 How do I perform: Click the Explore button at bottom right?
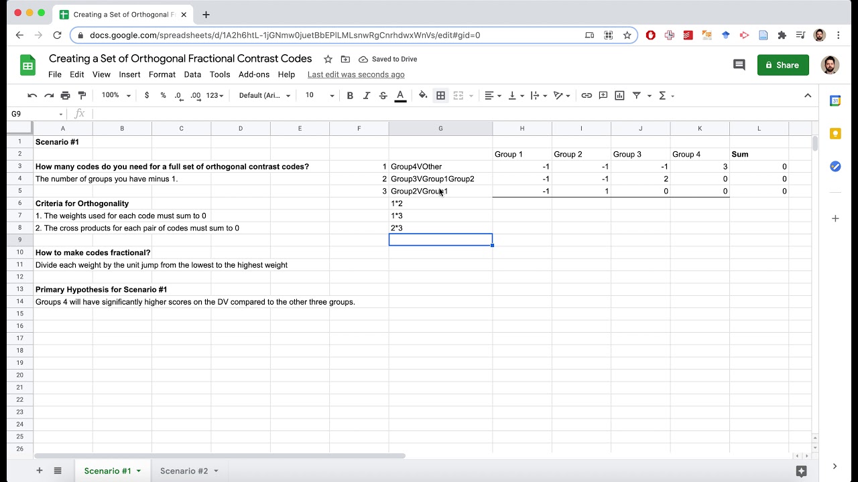point(800,471)
